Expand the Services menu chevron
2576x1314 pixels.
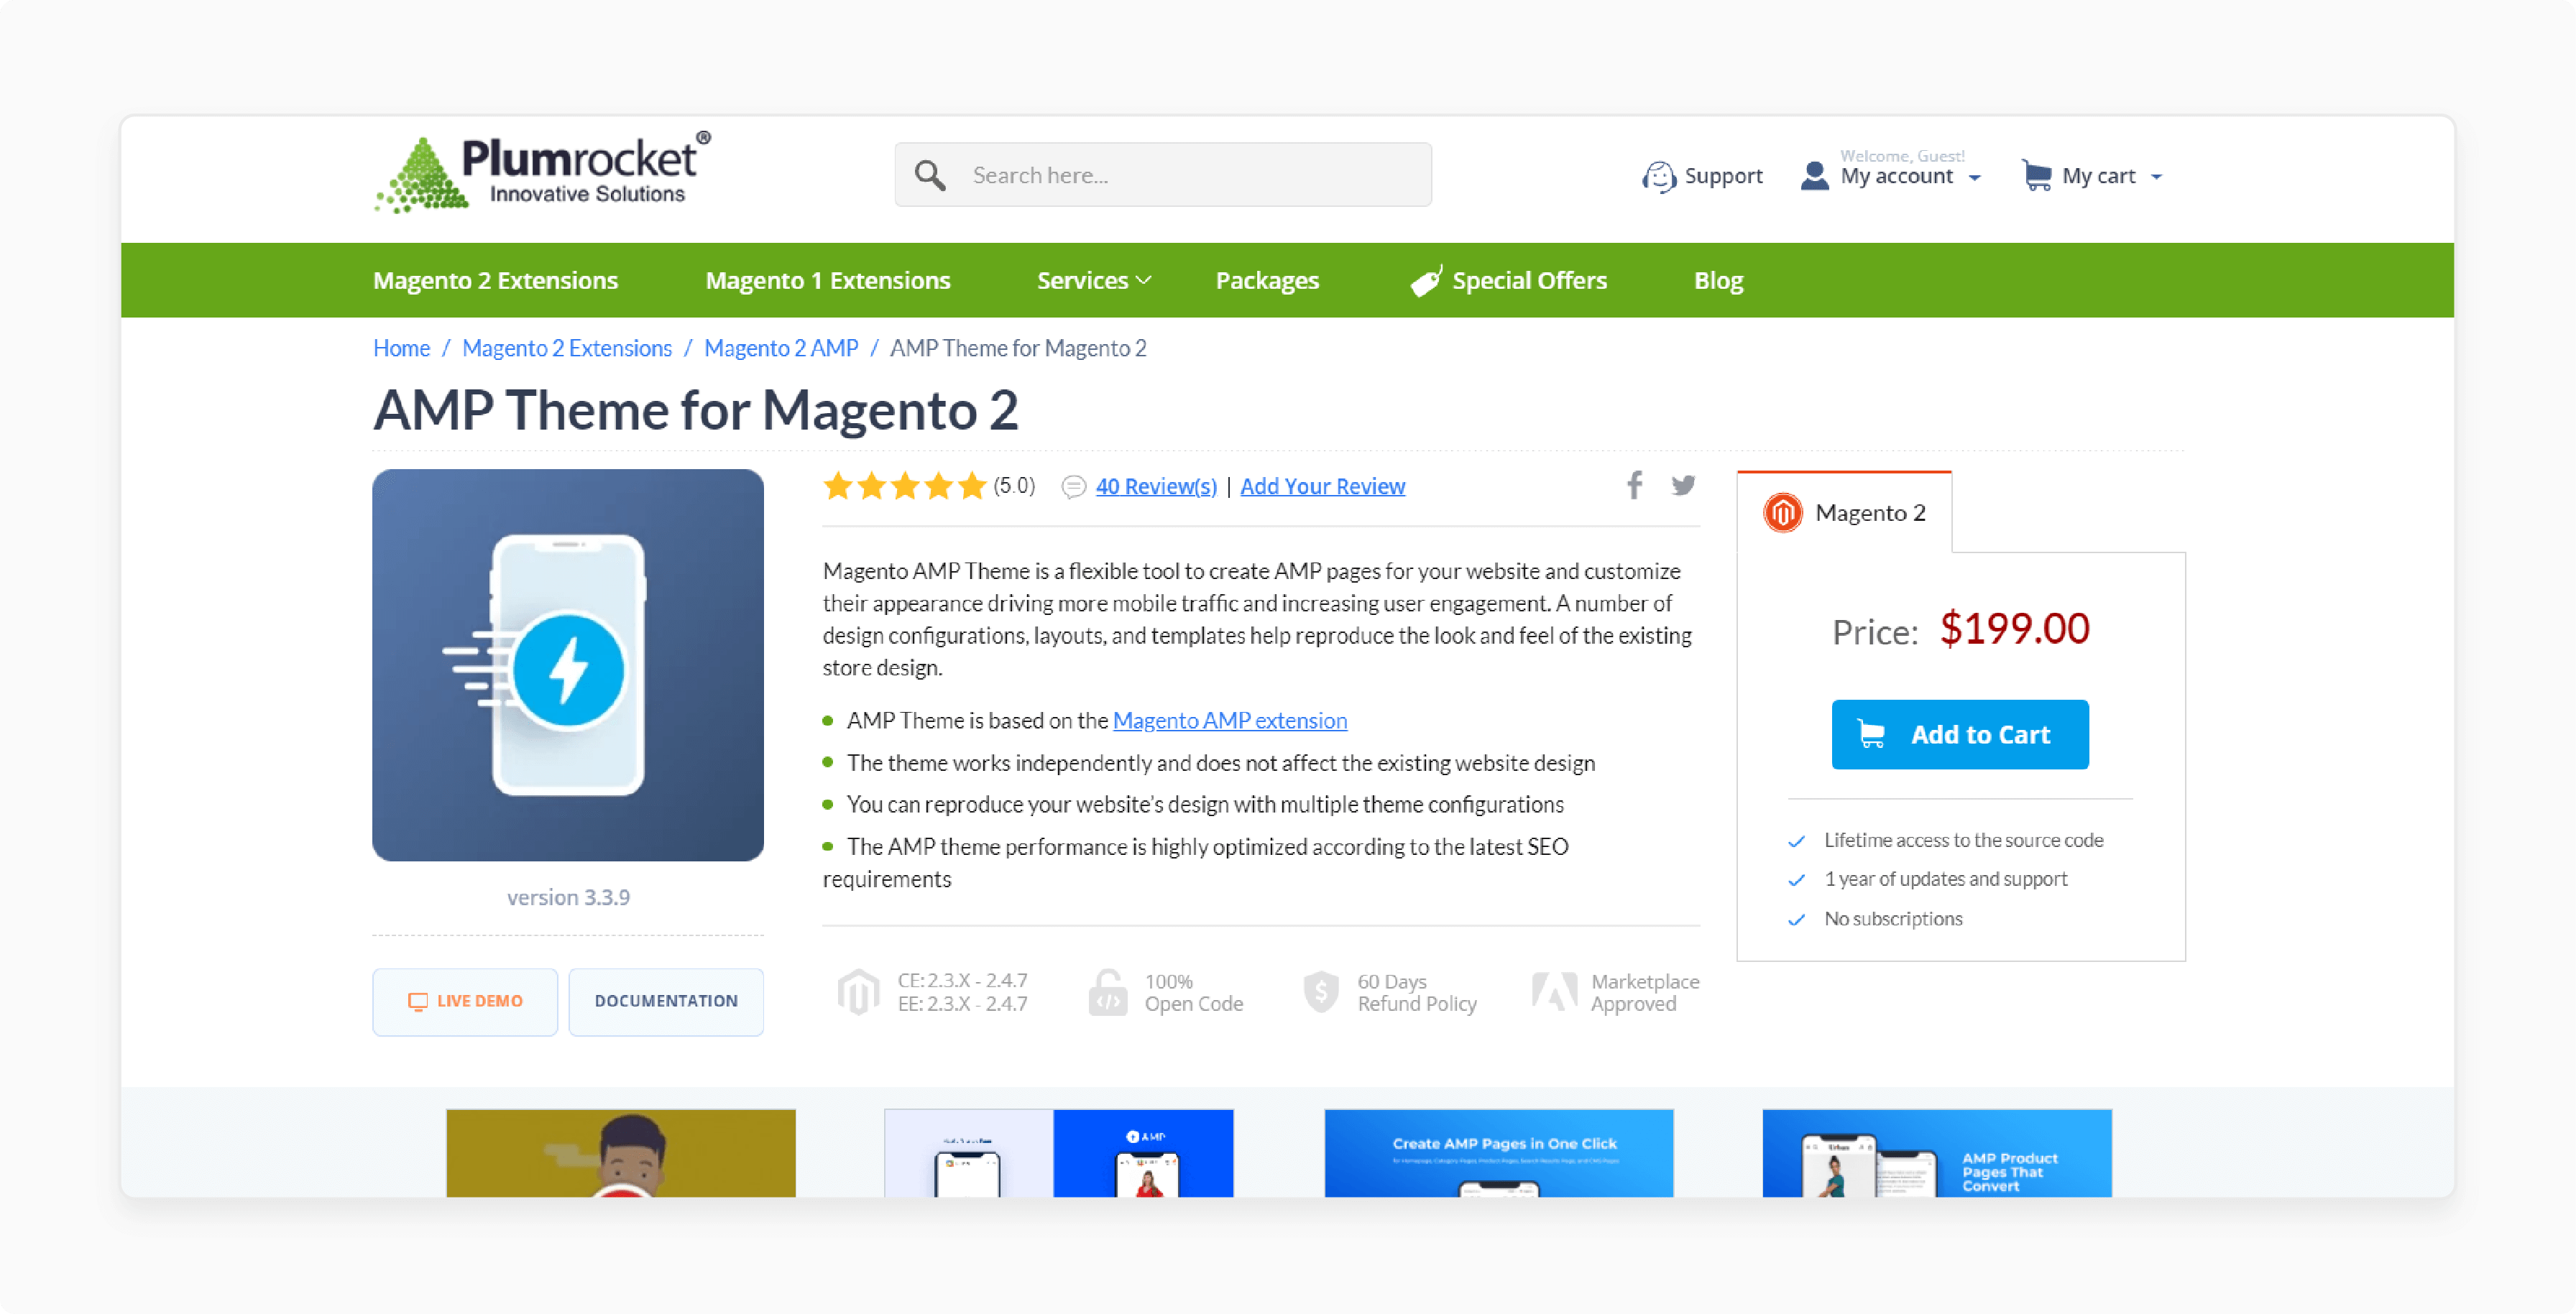(x=1144, y=281)
